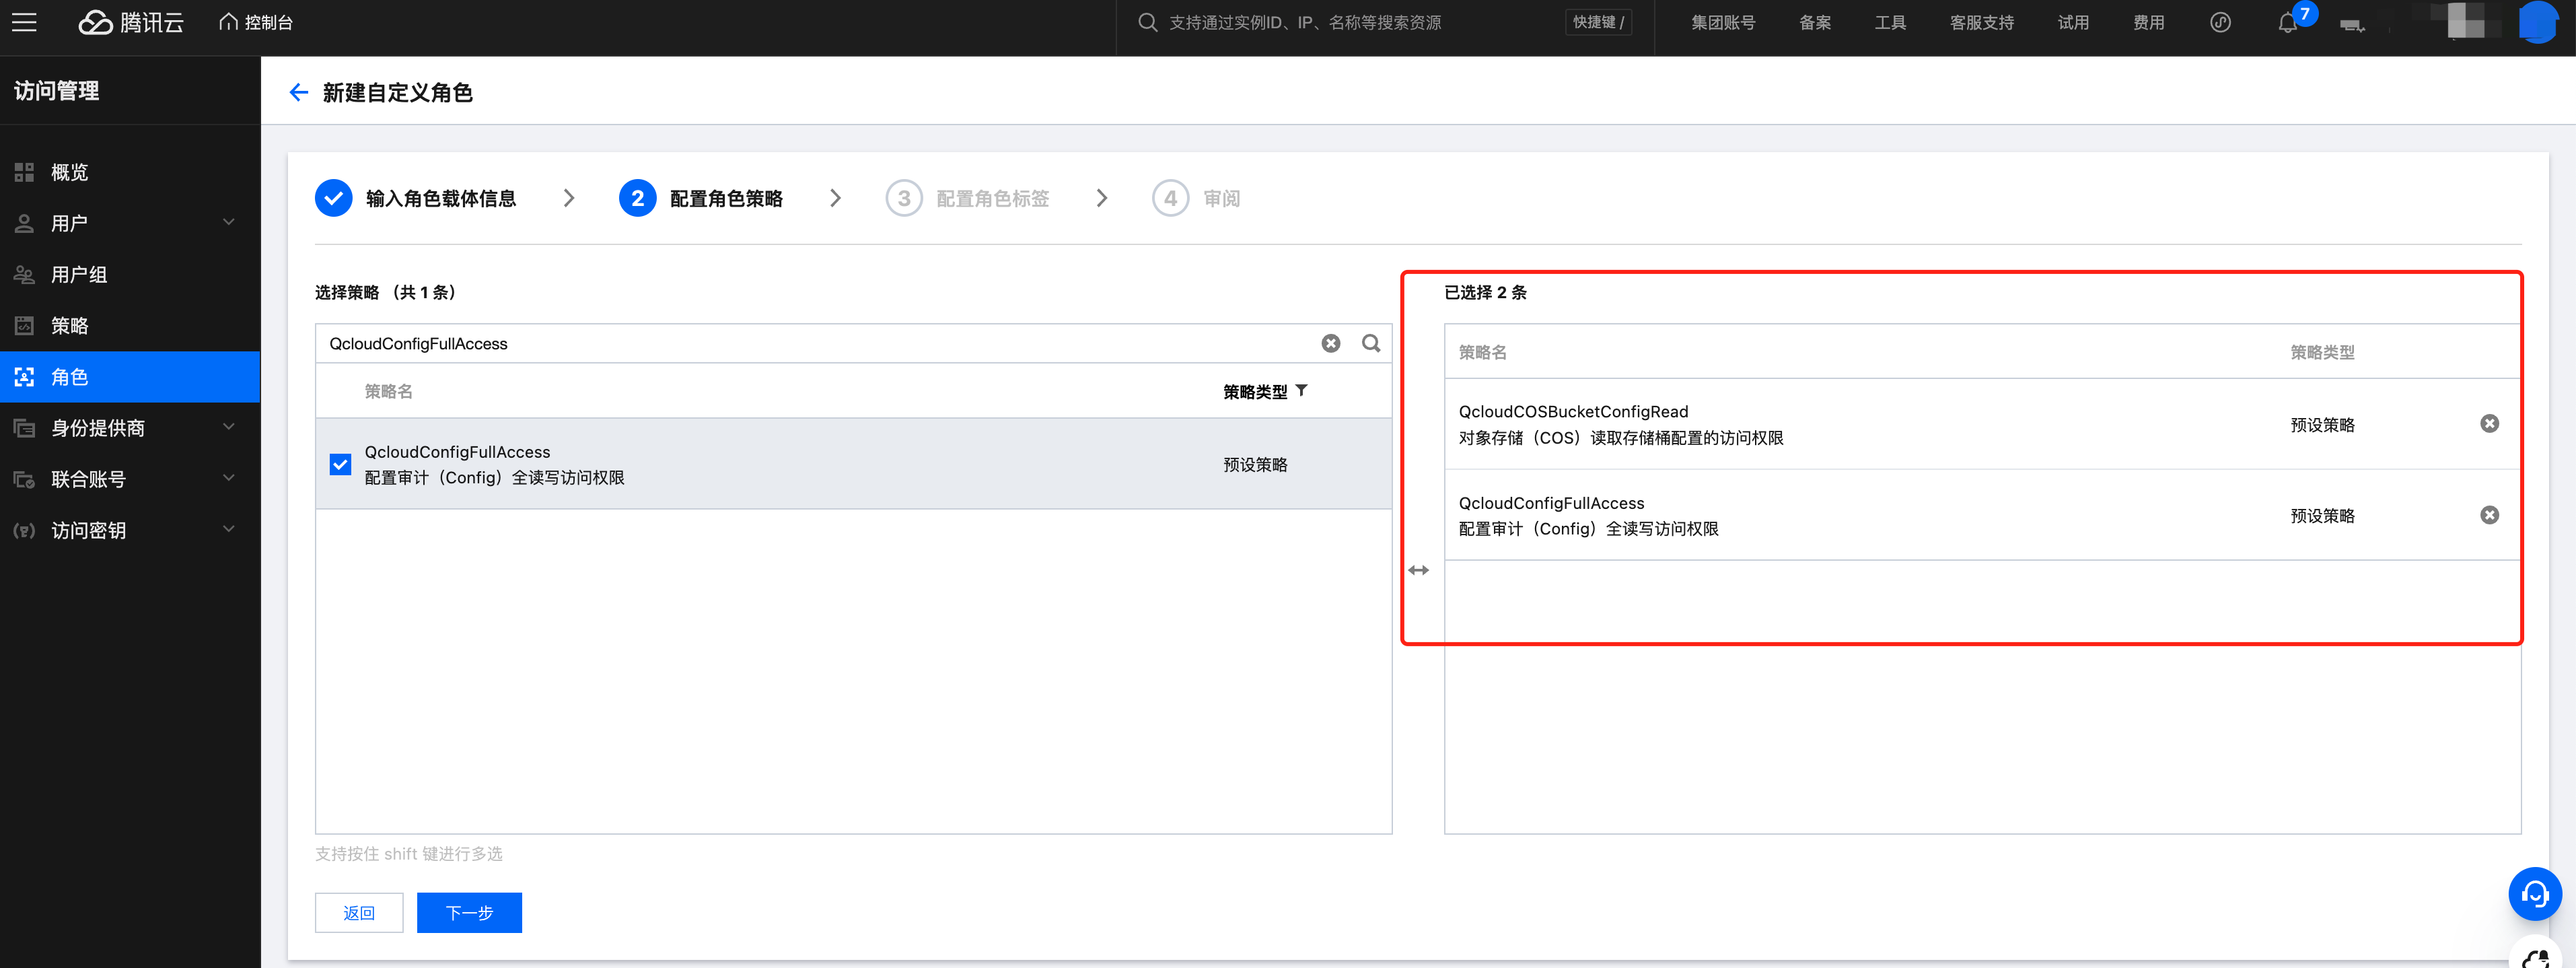The height and width of the screenshot is (968, 2576).
Task: Remove QcloudConfigFullAccess from selected list
Action: click(2489, 515)
